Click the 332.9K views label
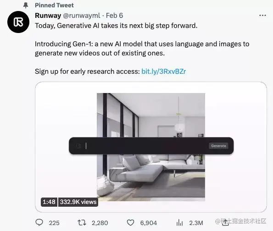 tap(78, 202)
